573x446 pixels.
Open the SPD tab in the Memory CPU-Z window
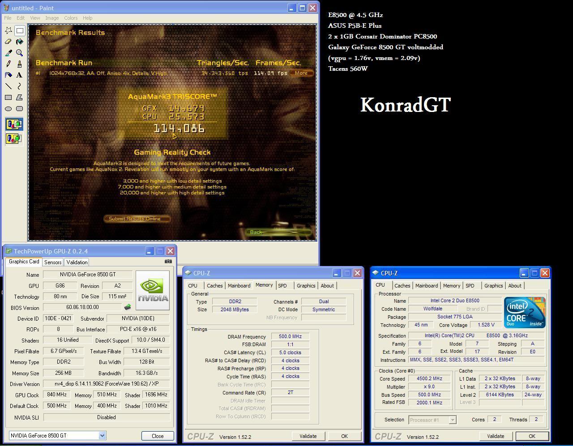click(282, 286)
